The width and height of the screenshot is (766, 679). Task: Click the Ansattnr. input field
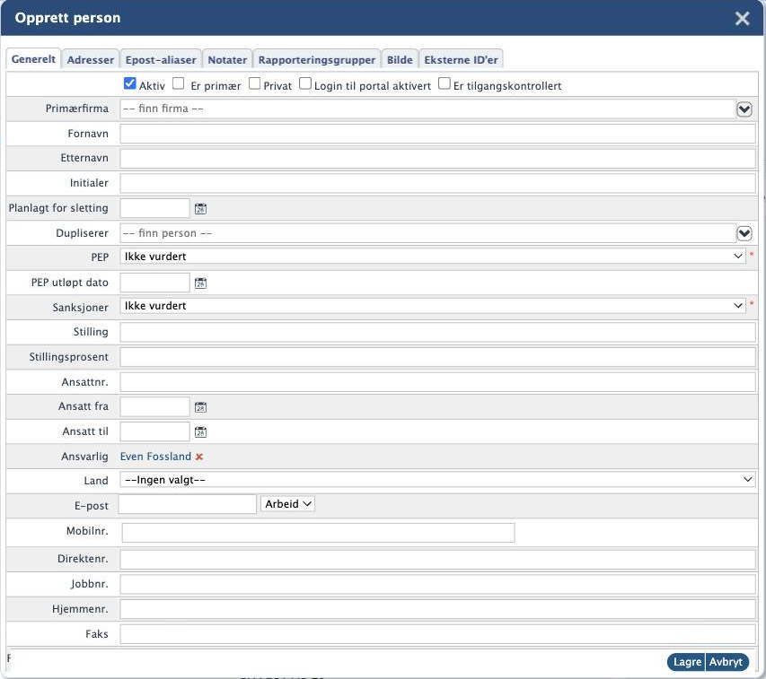(x=437, y=382)
